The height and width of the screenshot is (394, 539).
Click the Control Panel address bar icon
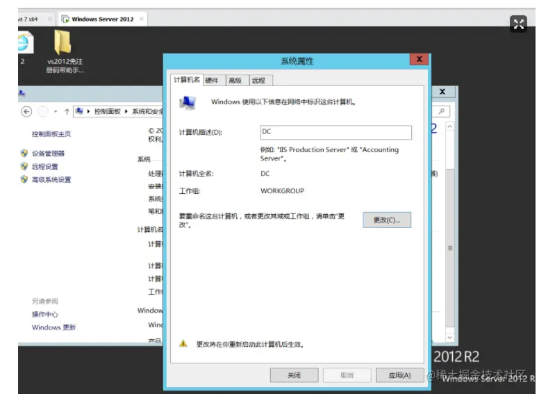(79, 111)
